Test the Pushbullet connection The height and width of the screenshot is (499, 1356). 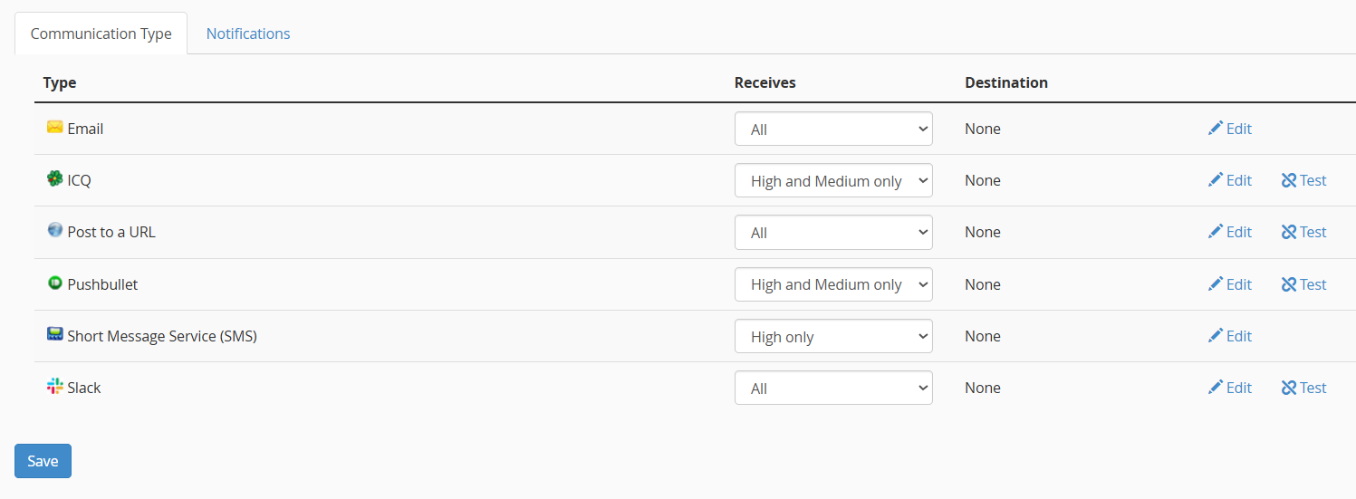(1304, 284)
